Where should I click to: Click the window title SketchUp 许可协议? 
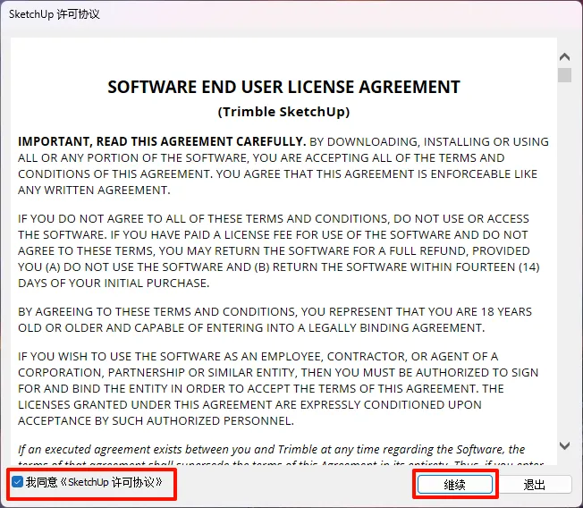click(55, 14)
